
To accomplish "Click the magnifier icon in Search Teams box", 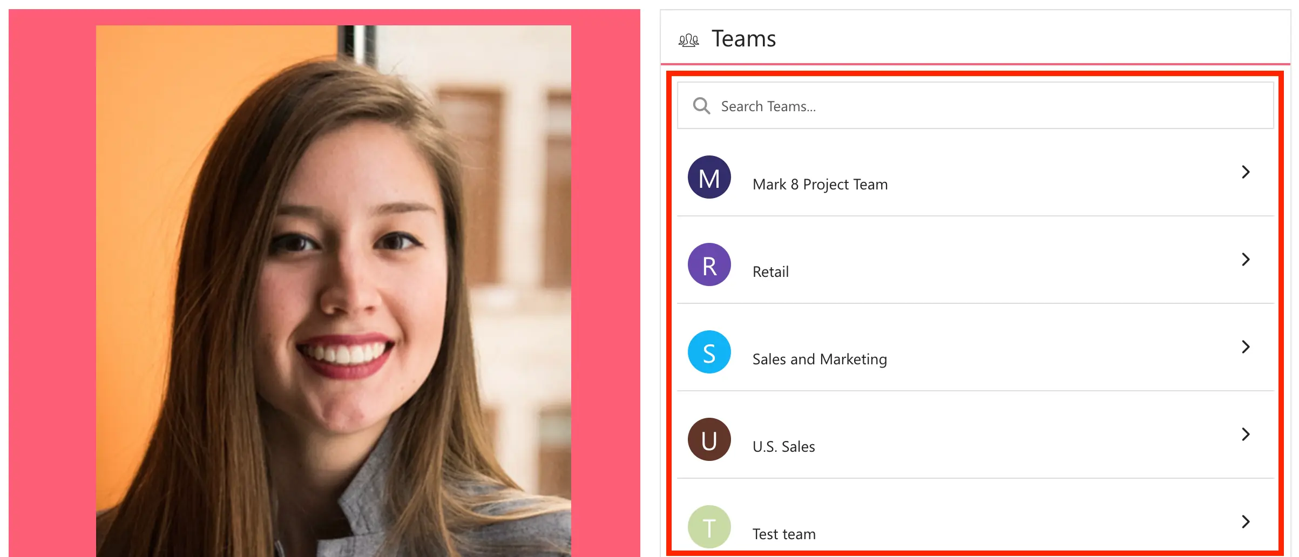I will [701, 106].
